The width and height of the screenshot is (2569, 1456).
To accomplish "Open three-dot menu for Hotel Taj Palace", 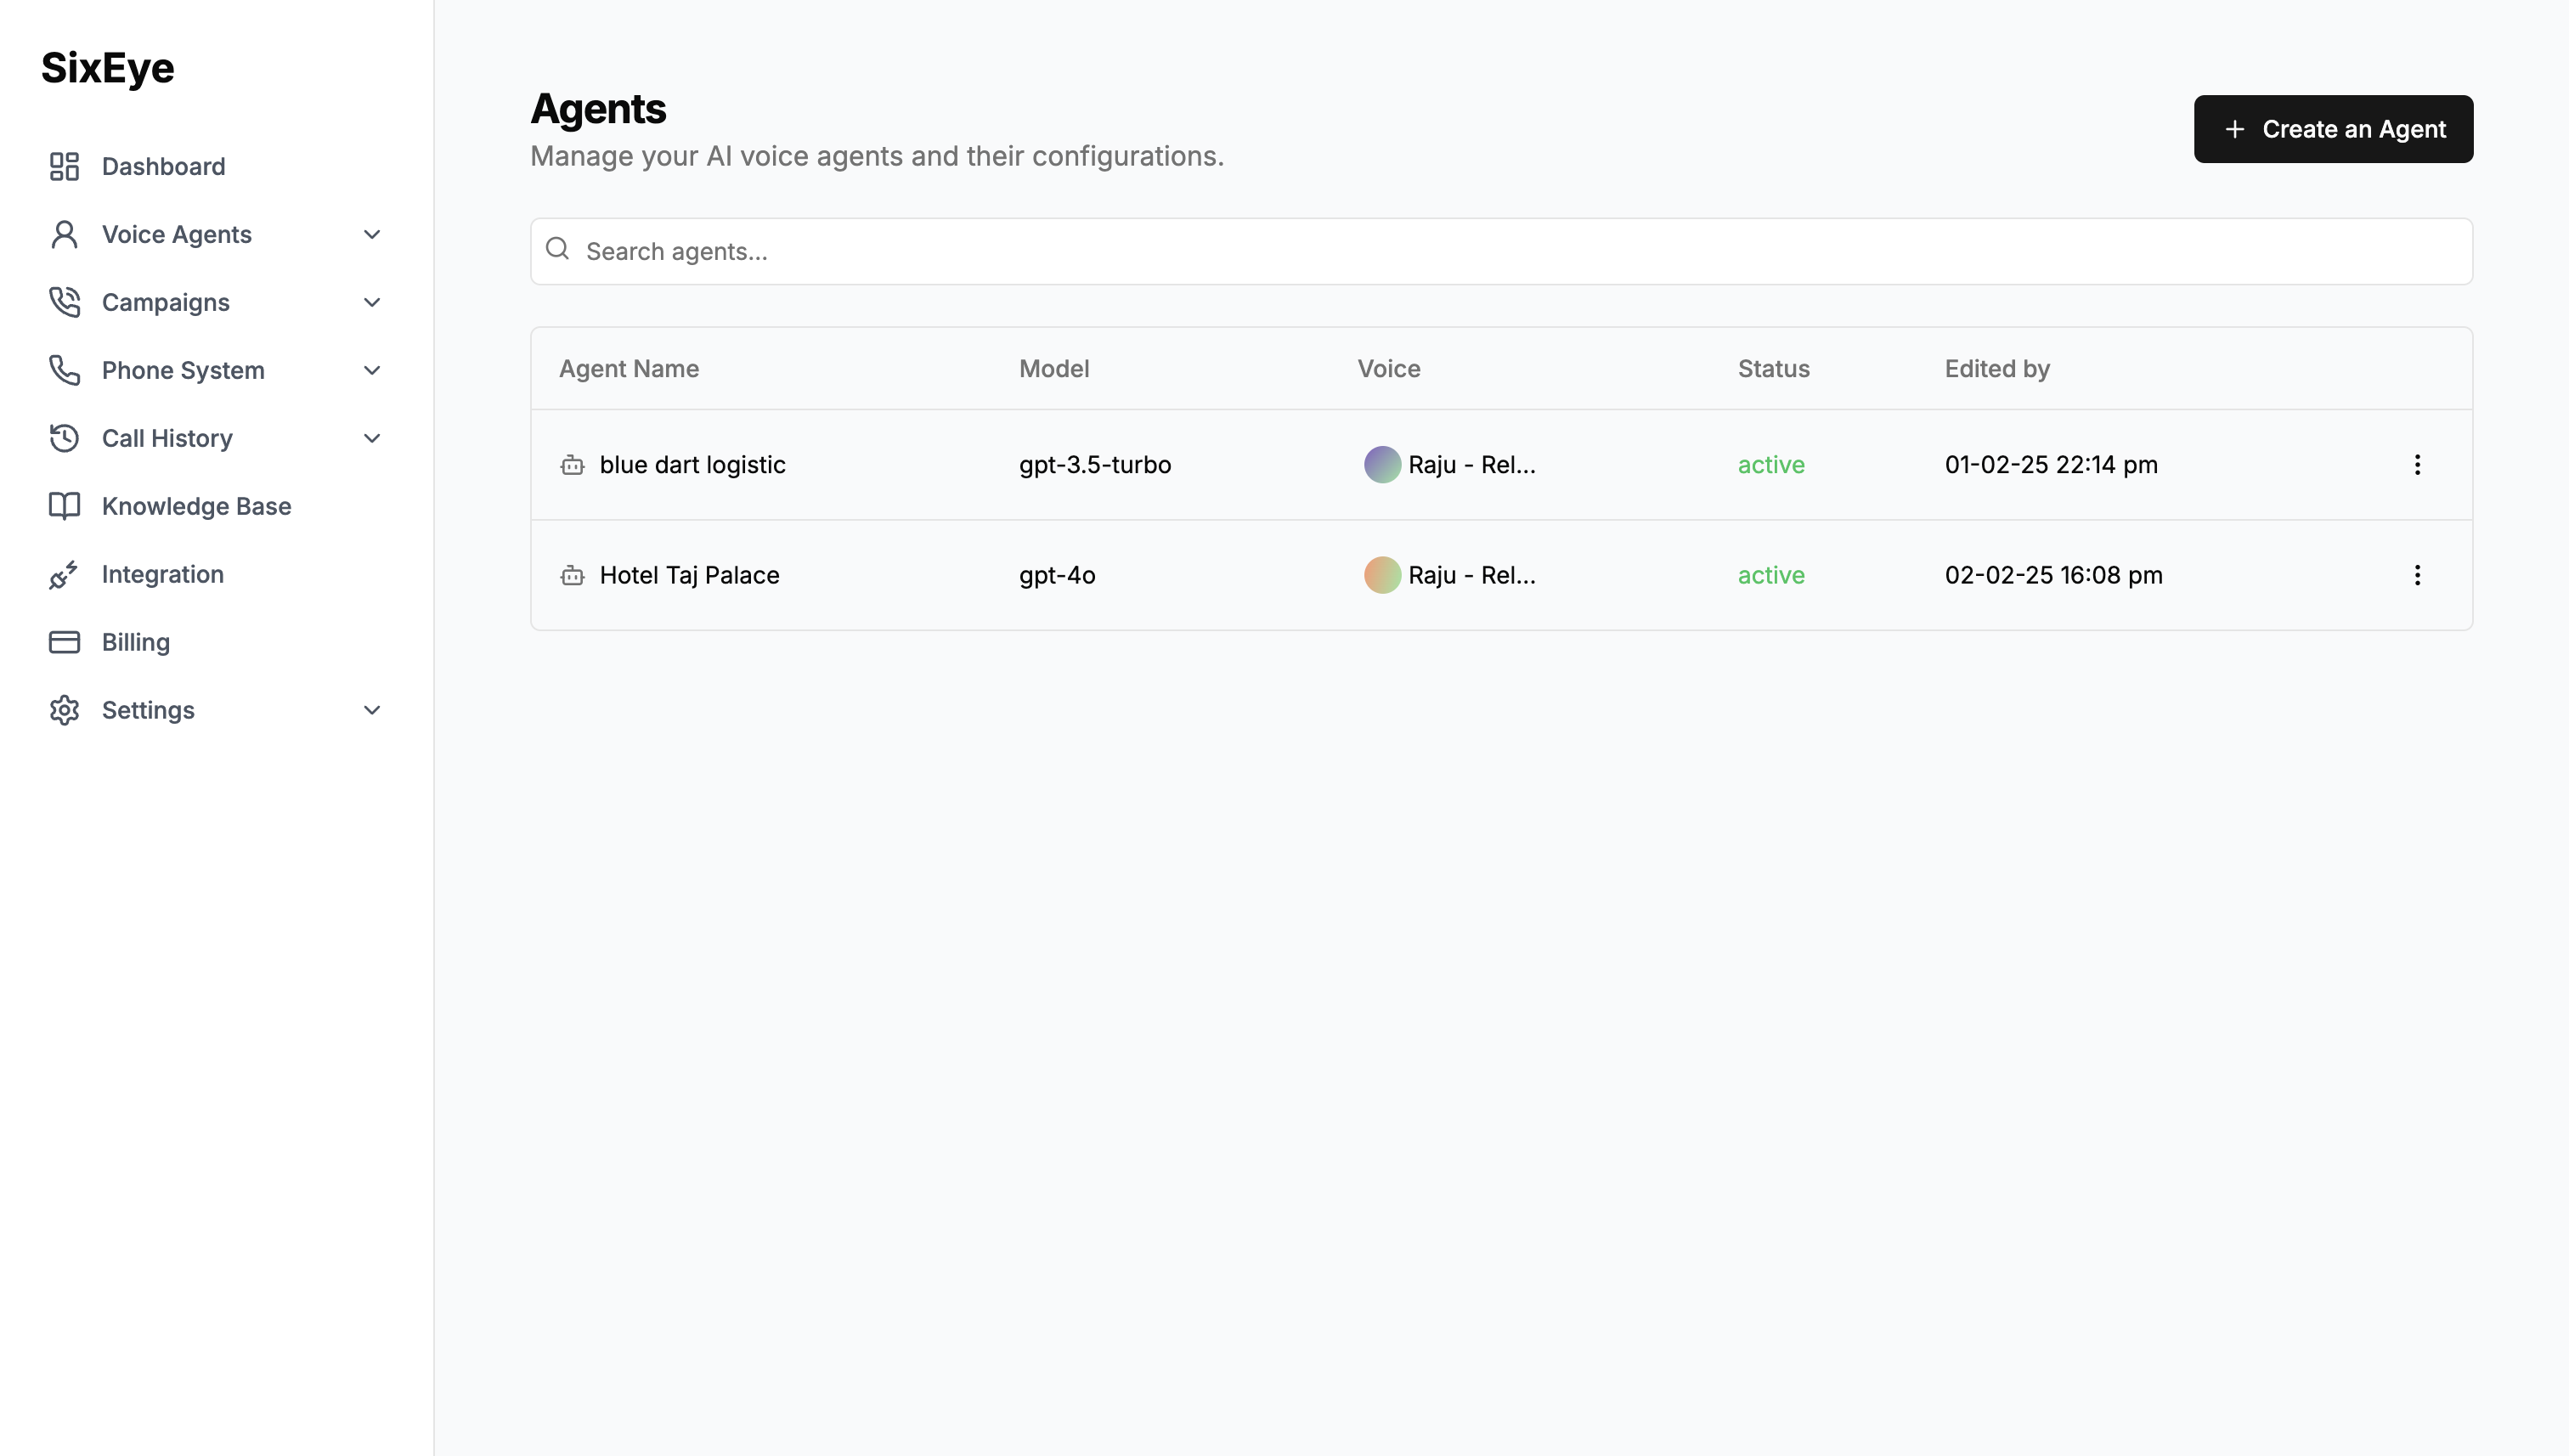I will (2417, 575).
